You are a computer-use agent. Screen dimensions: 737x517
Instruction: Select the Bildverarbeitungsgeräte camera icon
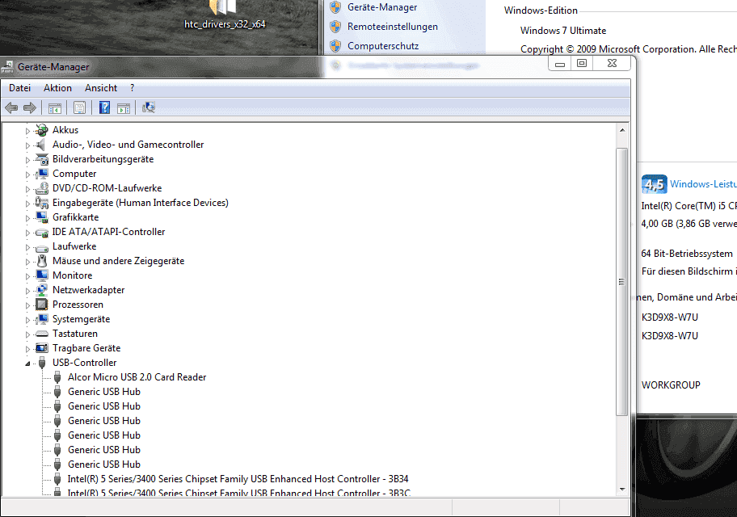(42, 159)
